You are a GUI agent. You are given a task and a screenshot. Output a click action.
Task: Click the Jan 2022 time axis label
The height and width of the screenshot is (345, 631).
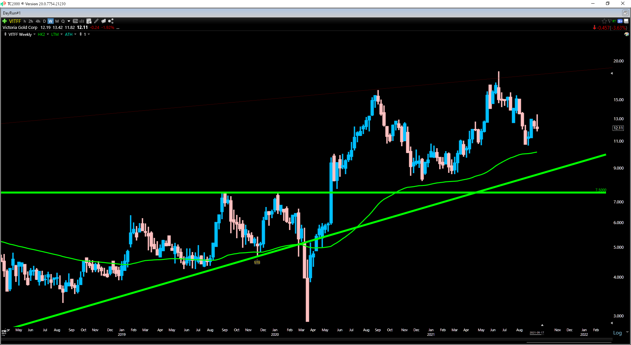tap(584, 332)
